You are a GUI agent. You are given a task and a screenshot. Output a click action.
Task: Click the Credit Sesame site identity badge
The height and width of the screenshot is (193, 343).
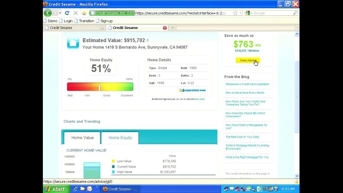pos(112,13)
